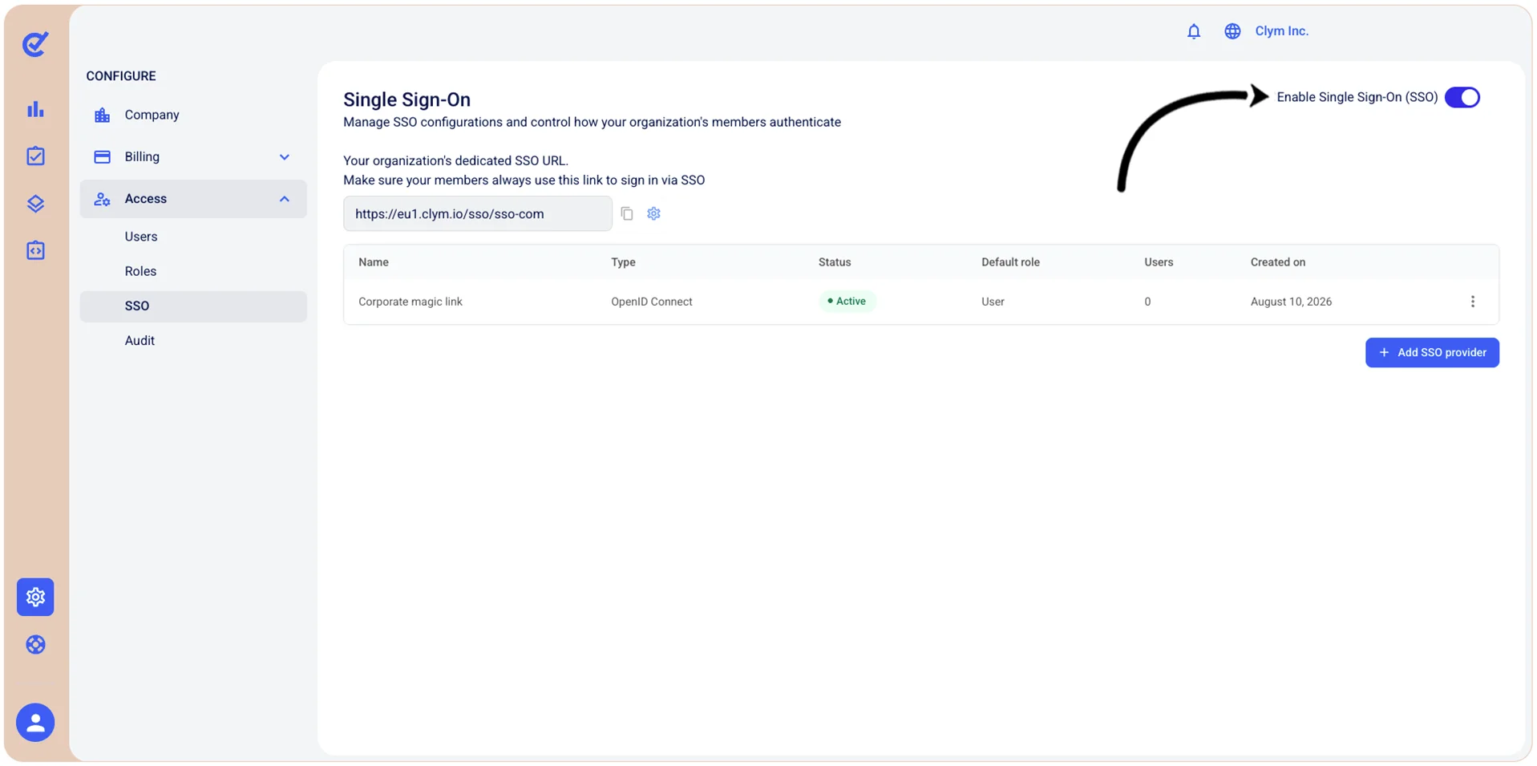Click the Add SSO provider button
The height and width of the screenshot is (766, 1537).
(x=1432, y=352)
